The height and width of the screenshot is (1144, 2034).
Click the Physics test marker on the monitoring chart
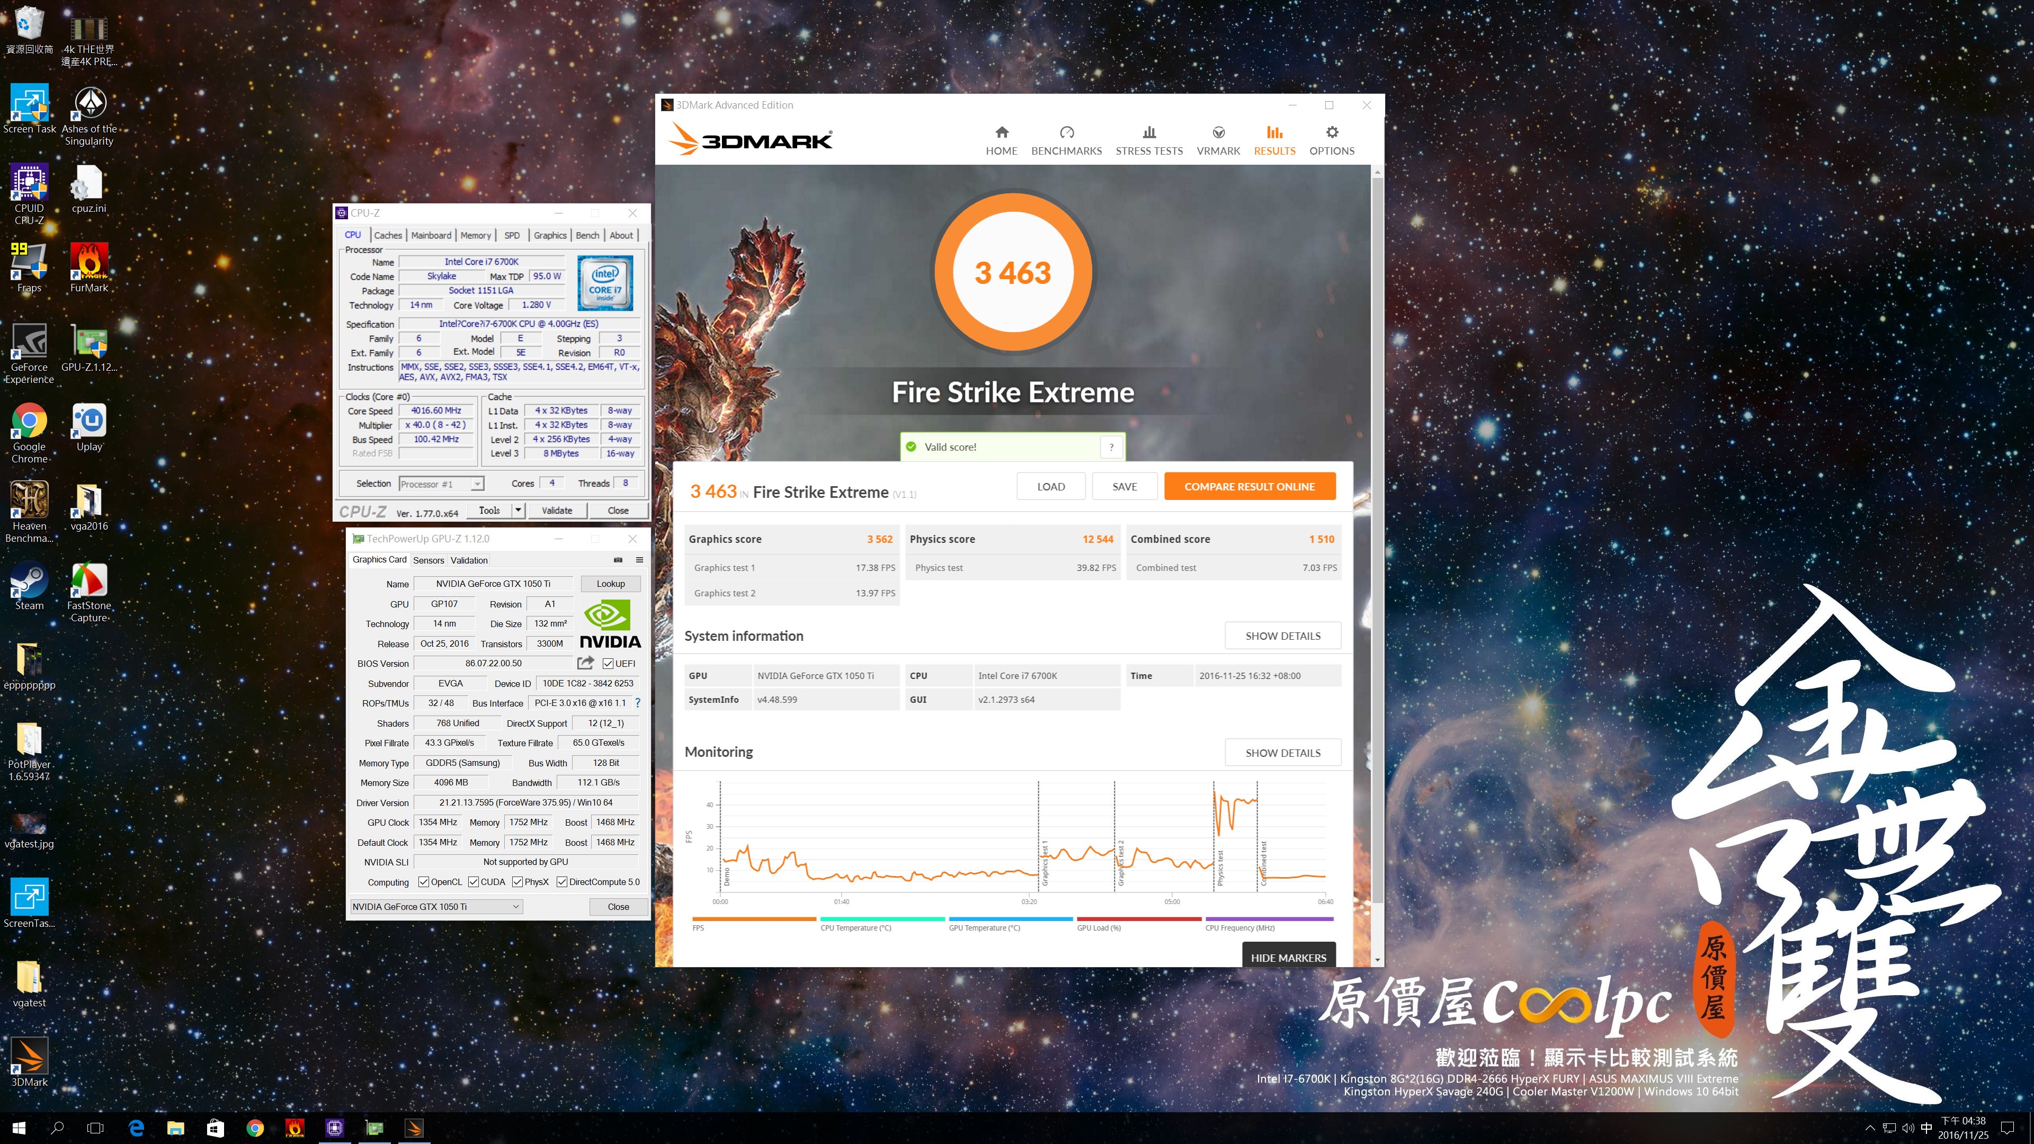pyautogui.click(x=1220, y=867)
